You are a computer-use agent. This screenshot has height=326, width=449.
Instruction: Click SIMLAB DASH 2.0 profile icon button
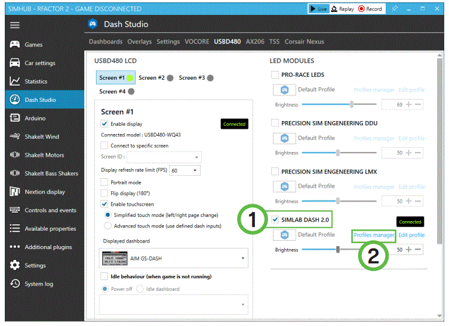click(x=284, y=235)
